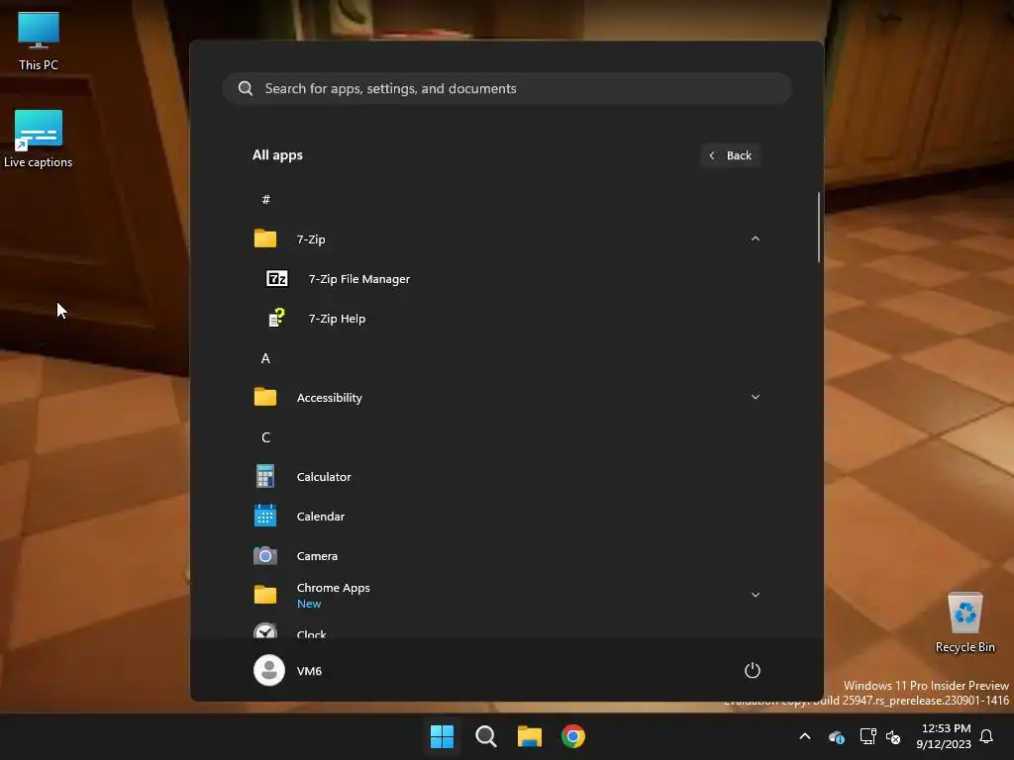Screen dimensions: 1014x760
Task: Click the Calendar label
Action: 321,517
